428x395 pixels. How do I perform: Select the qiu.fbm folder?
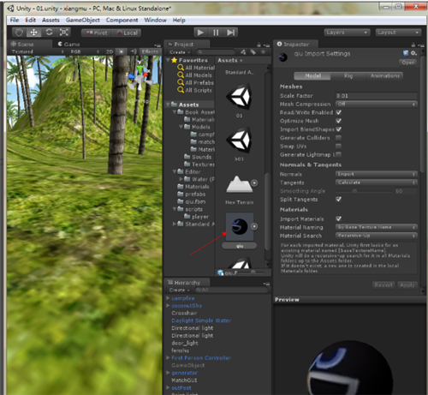click(x=192, y=201)
